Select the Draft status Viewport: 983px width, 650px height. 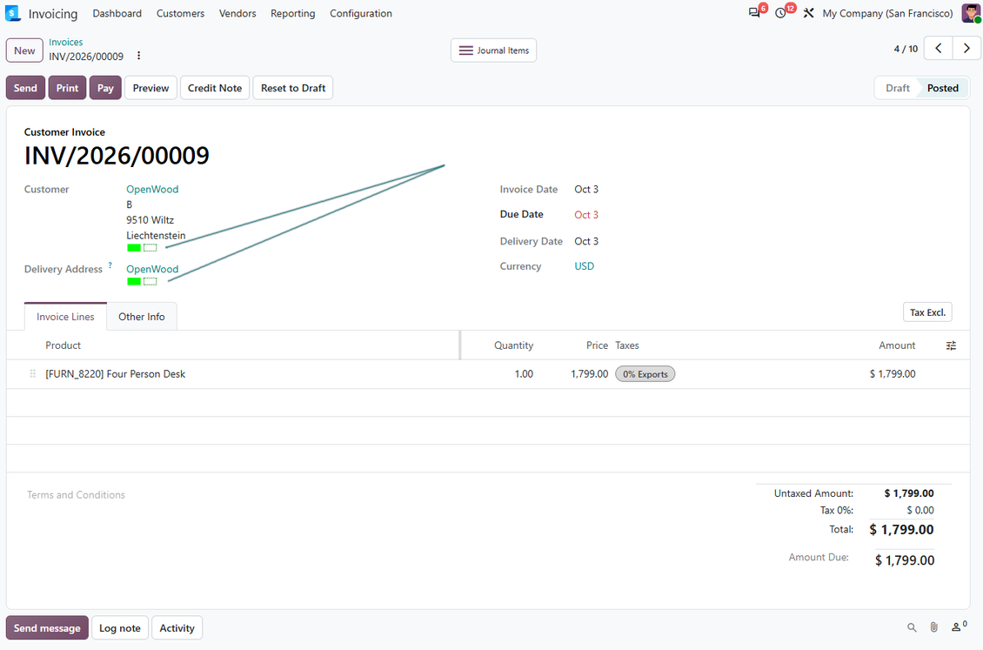click(897, 88)
